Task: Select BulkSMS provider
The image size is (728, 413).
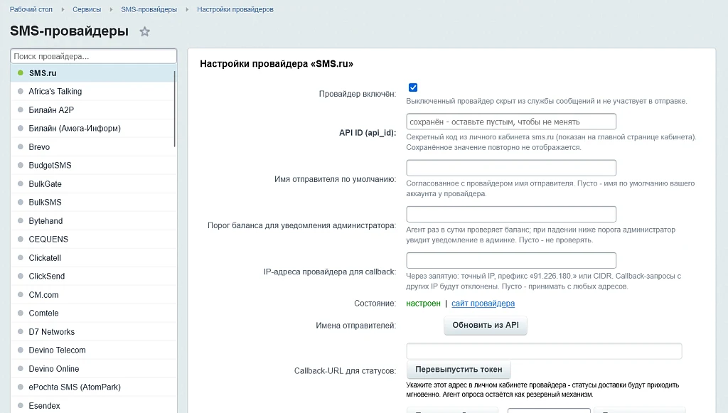Action: 92,203
